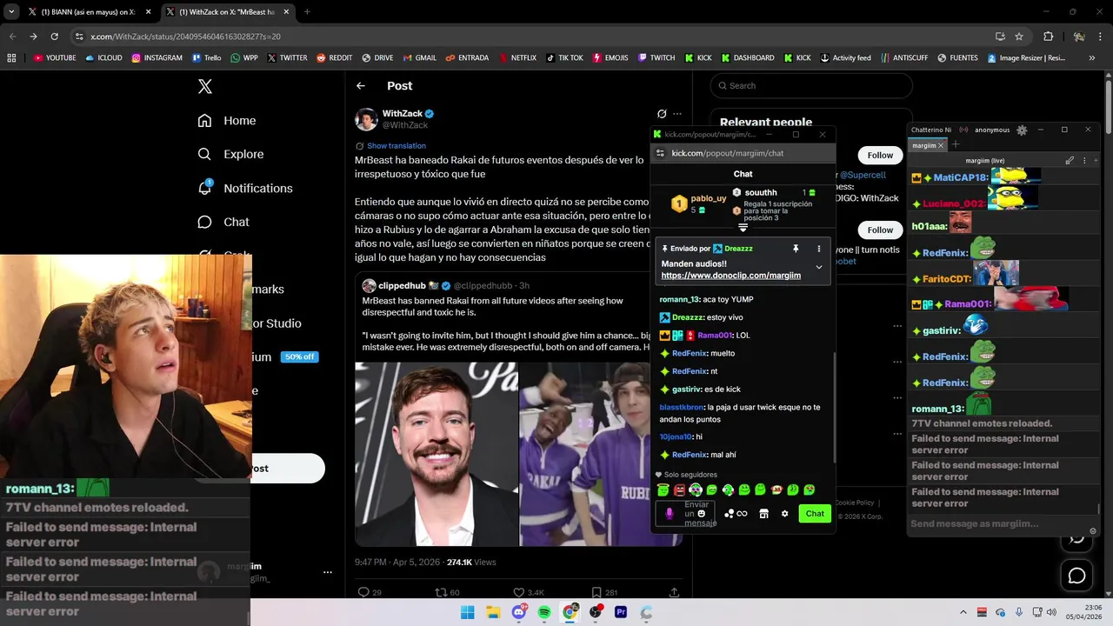Open YOUTUBE bookmark
The width and height of the screenshot is (1113, 626).
(x=55, y=58)
